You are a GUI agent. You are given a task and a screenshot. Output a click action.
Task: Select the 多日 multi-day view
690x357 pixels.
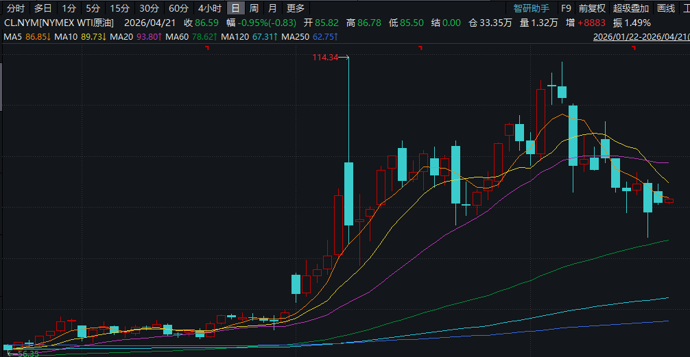pyautogui.click(x=43, y=8)
